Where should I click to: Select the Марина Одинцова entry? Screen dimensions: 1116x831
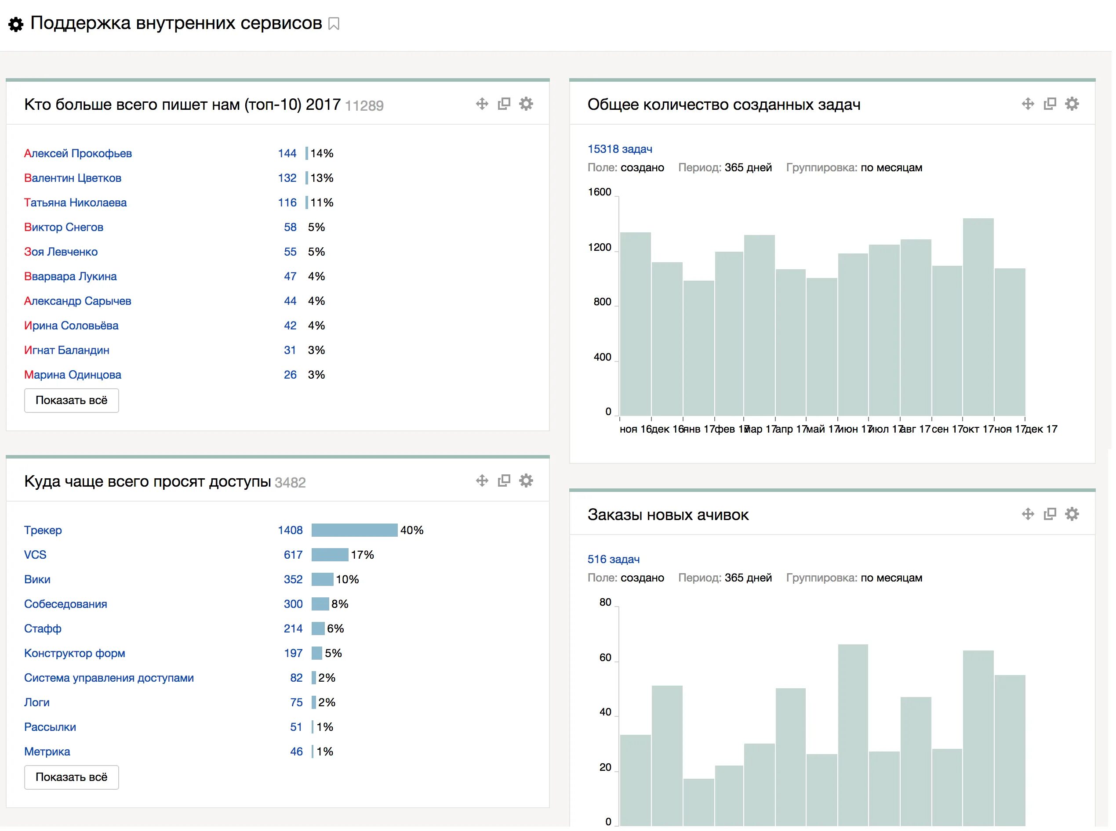[73, 375]
